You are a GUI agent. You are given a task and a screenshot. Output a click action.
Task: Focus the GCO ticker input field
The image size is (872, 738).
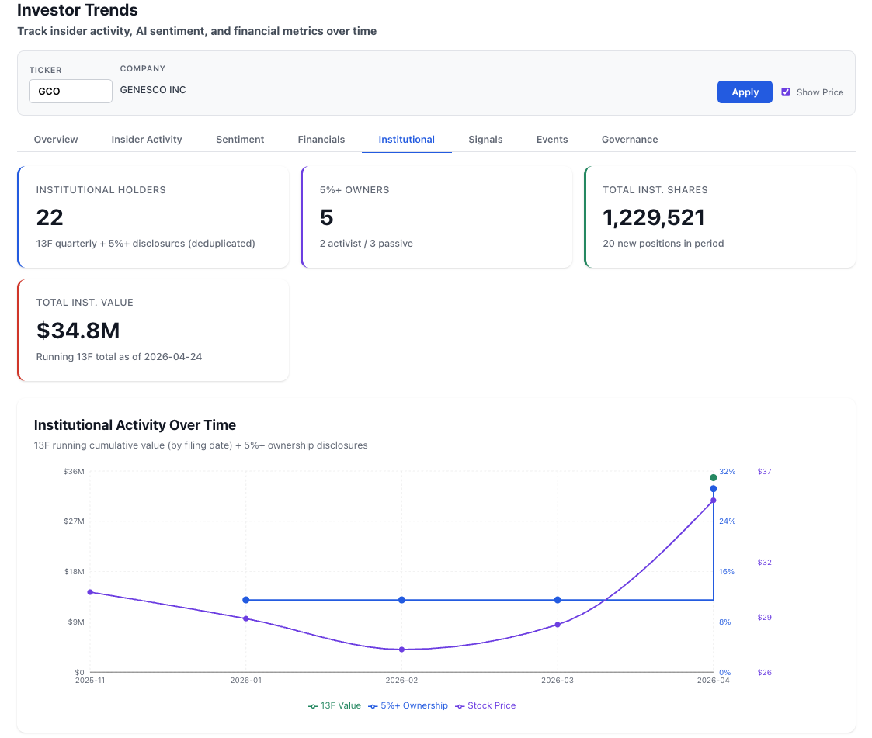[x=71, y=91]
